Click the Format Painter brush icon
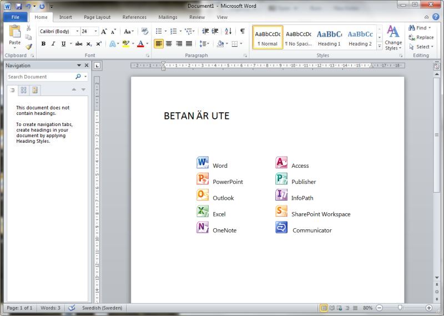 [29, 47]
